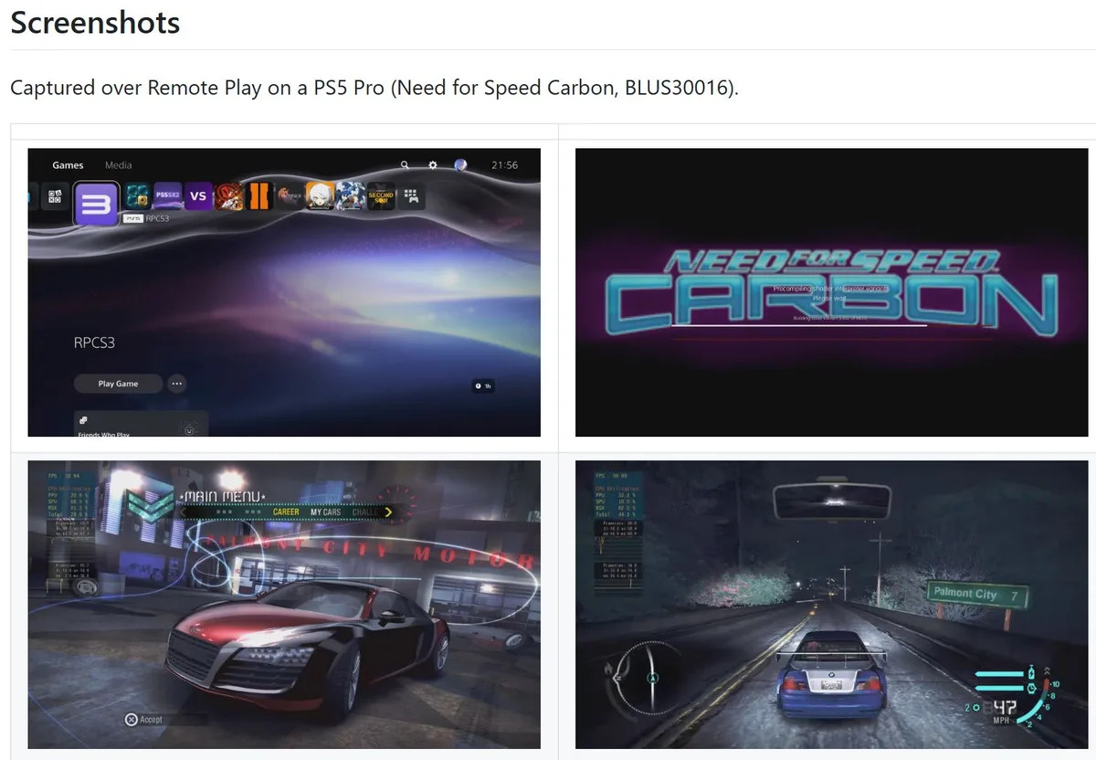This screenshot has height=760, width=1096.
Task: Open the Friends Who Play card
Action: point(141,424)
